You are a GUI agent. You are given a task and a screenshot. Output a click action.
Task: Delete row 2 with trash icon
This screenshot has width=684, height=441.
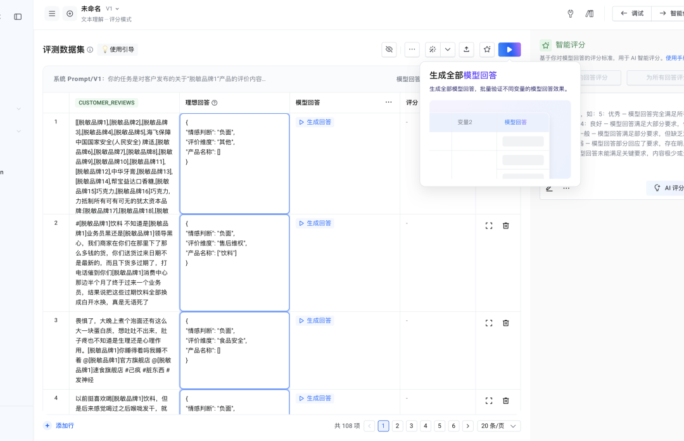pos(506,226)
